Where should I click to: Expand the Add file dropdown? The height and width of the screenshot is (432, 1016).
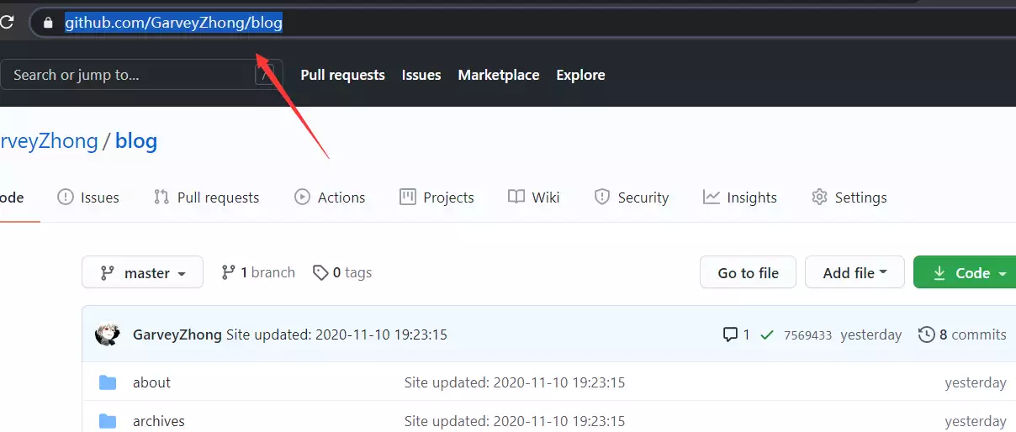pos(855,272)
